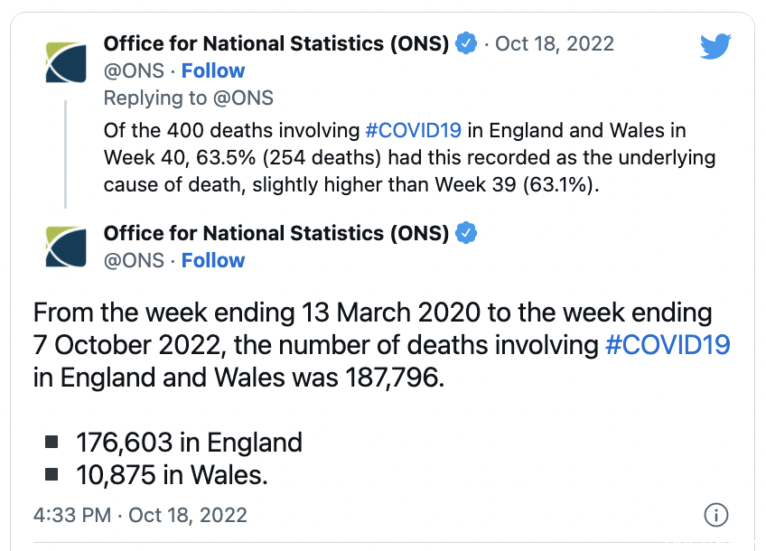Click the ONS avatar on the reply tweet
Screen dimensions: 766x551
pos(66,62)
